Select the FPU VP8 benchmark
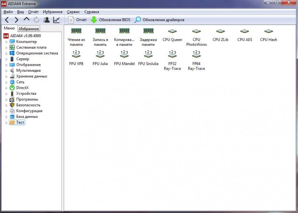This screenshot has width=298, height=213. [x=76, y=58]
